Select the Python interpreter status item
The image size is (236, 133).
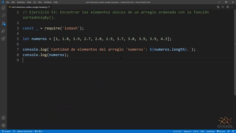pos(25,132)
